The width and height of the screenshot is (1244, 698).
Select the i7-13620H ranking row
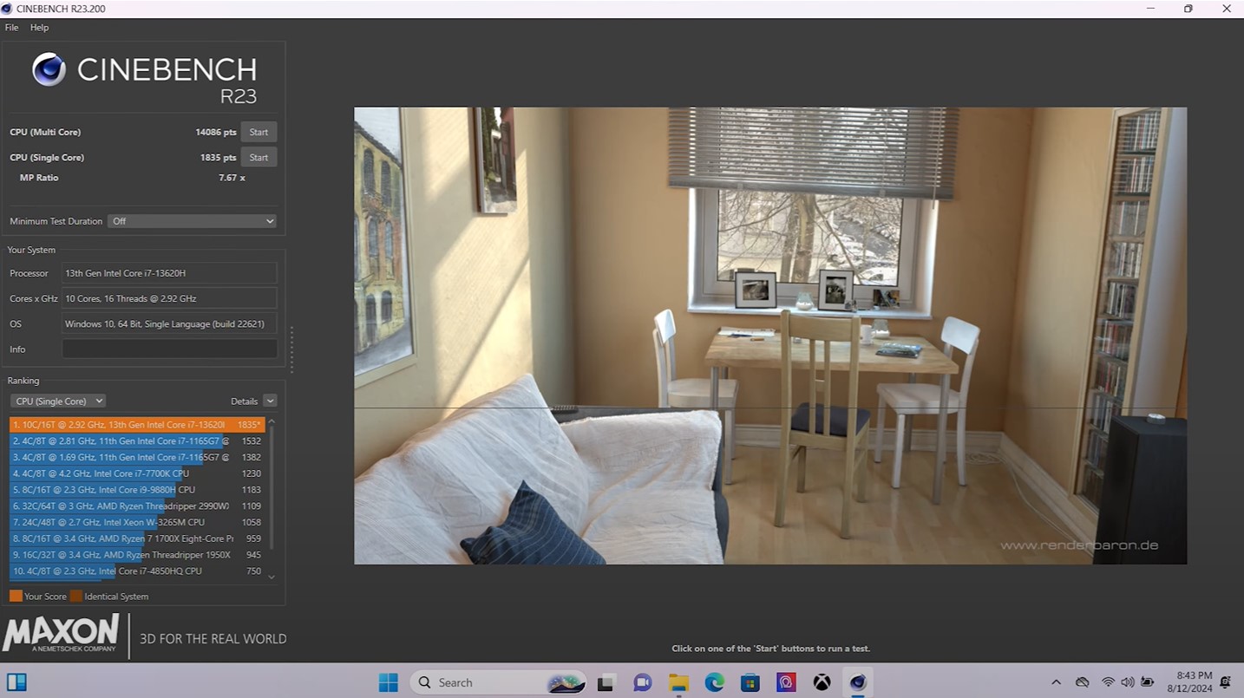(137, 425)
